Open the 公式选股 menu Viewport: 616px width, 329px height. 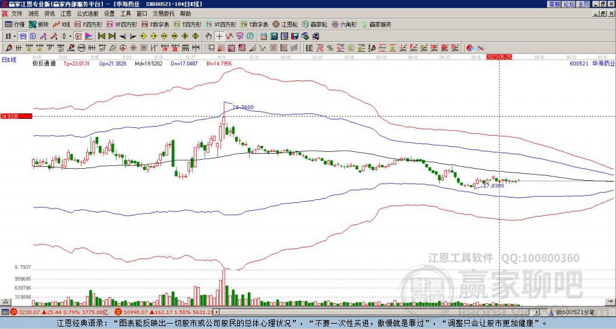(x=88, y=14)
